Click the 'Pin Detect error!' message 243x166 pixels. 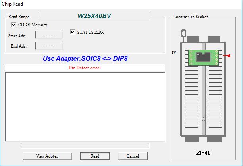(85, 68)
